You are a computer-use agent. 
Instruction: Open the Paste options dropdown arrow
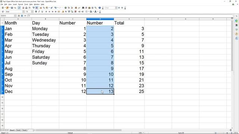pyautogui.click(x=49, y=8)
